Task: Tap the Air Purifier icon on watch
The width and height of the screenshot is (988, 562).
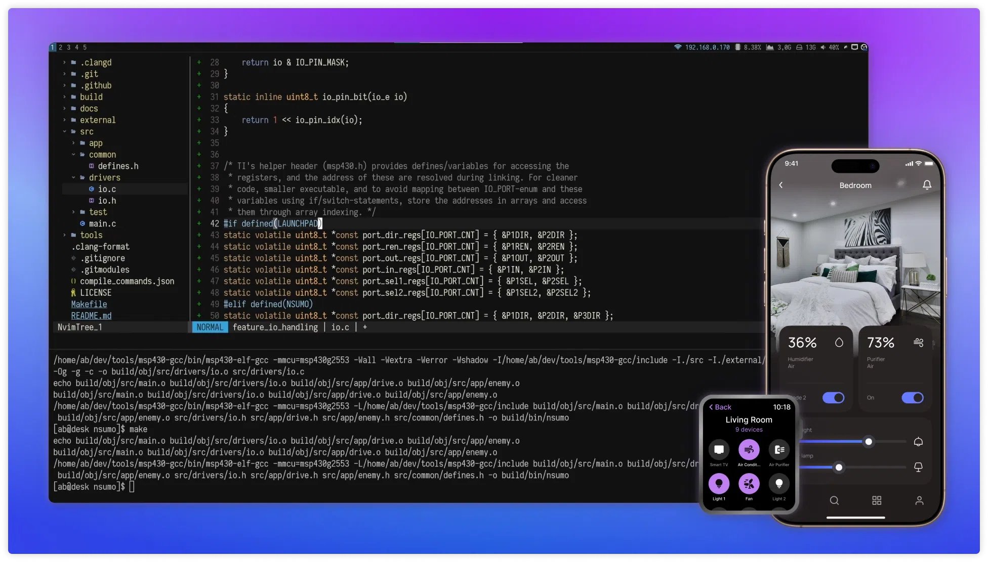Action: tap(779, 449)
